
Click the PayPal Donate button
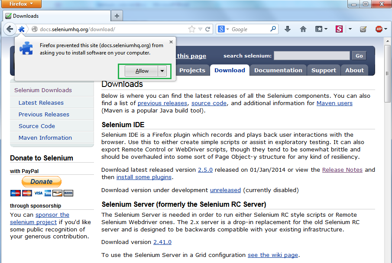(42, 182)
